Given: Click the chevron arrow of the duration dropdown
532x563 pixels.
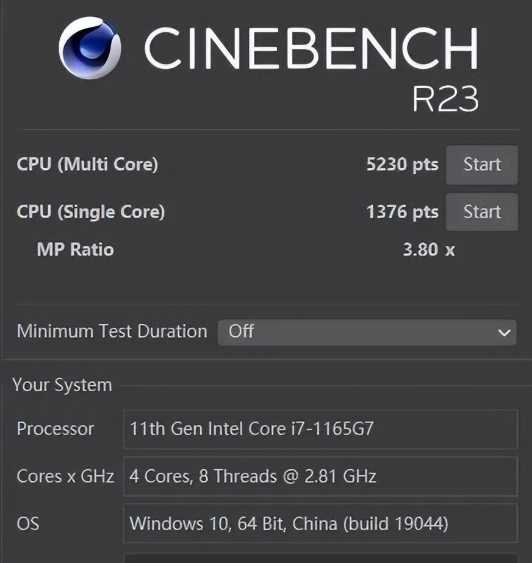Looking at the screenshot, I should [504, 333].
